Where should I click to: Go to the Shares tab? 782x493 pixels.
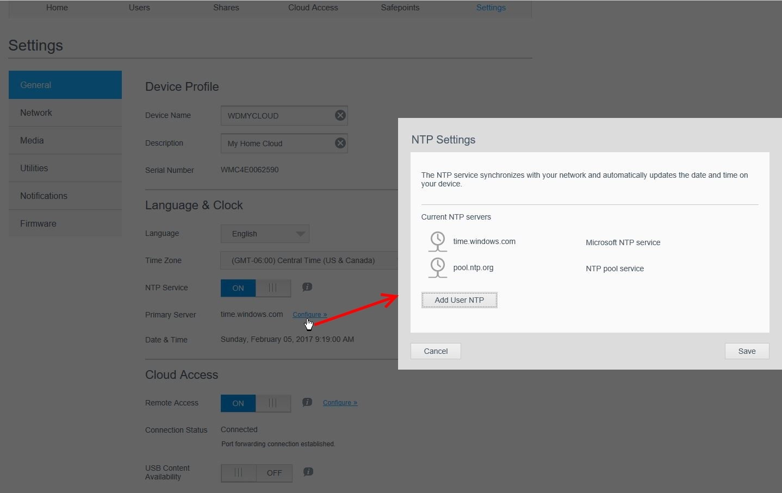(226, 8)
